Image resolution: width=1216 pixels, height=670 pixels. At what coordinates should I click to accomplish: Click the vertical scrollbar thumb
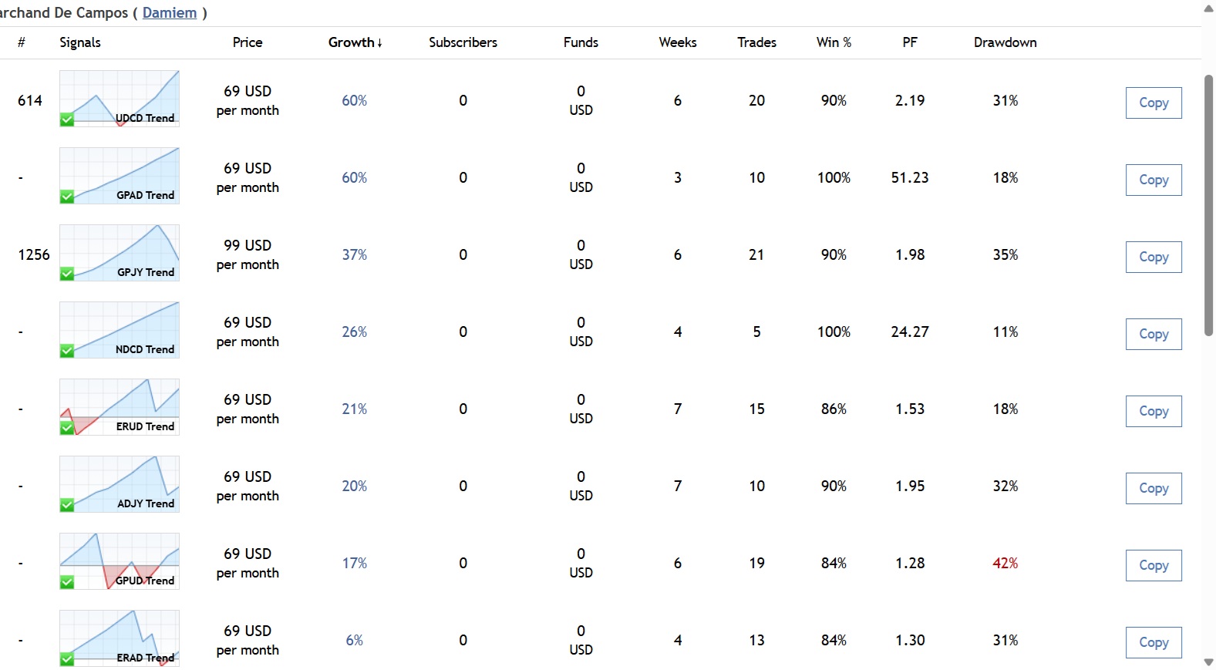1208,205
